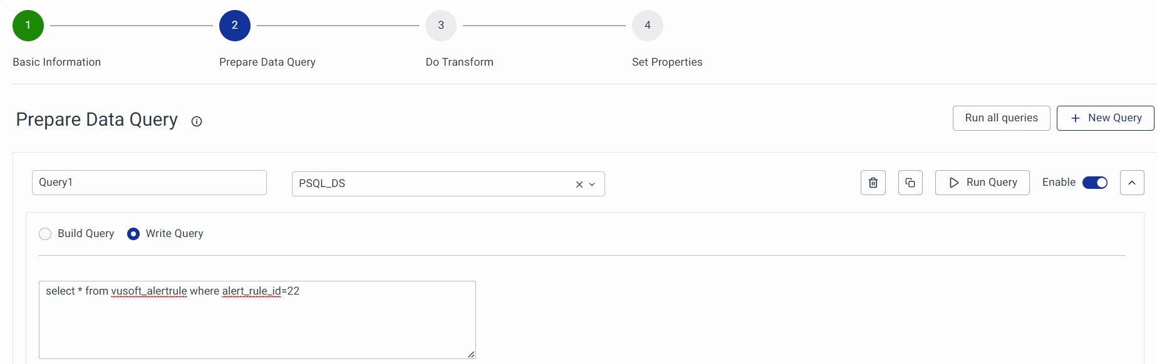Click the step 3 circle icon

441,26
